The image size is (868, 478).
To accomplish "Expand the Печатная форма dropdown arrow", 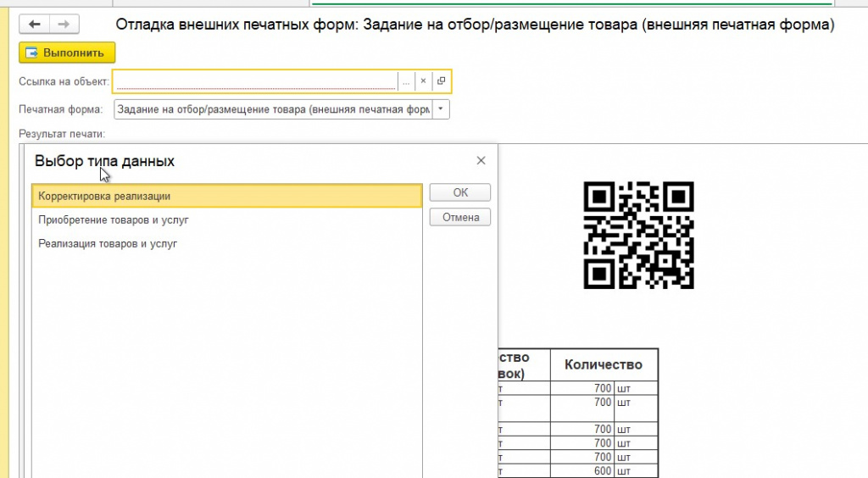I will 441,109.
